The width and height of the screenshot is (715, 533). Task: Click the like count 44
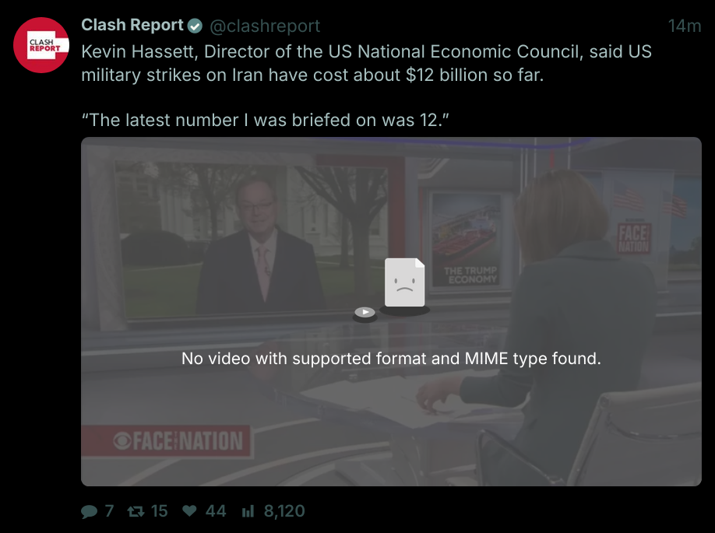216,511
